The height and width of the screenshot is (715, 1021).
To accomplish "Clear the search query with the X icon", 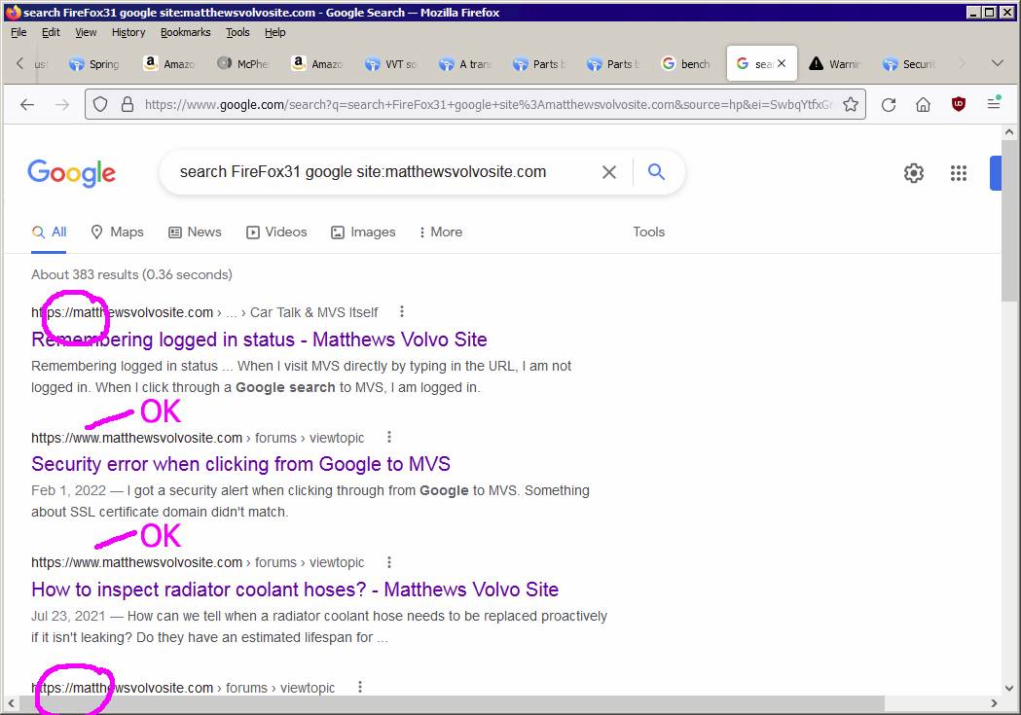I will pyautogui.click(x=609, y=171).
